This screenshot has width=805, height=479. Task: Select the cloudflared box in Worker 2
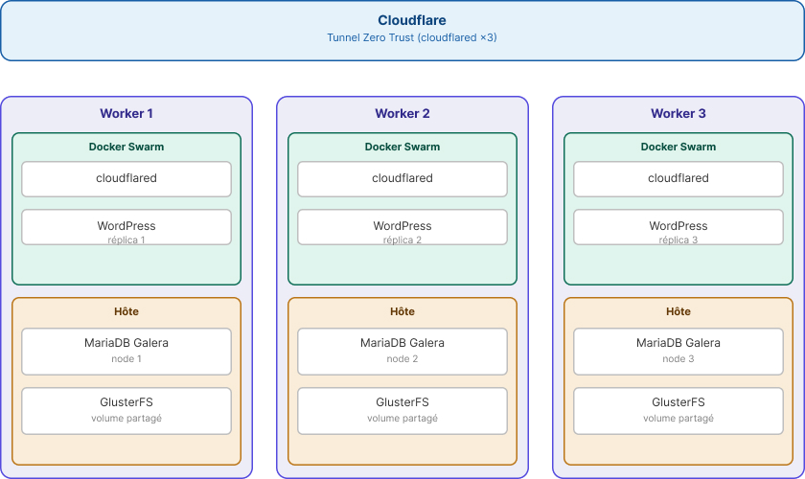[x=402, y=178]
